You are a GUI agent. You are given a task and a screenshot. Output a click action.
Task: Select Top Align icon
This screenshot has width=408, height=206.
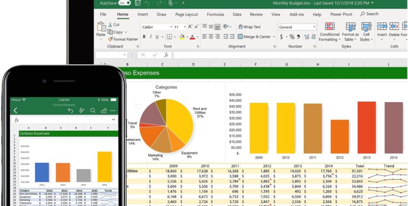pos(205,27)
